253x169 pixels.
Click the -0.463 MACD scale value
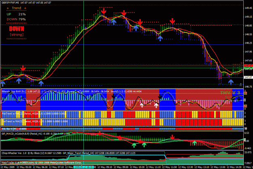point(248,148)
